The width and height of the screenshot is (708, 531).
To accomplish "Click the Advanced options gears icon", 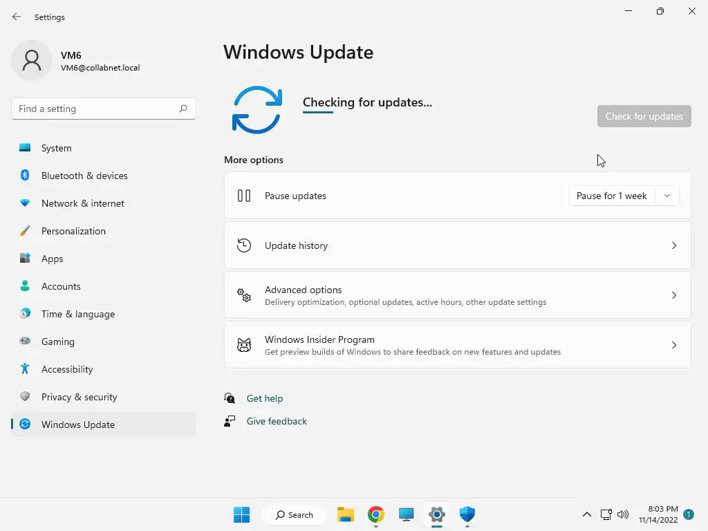I will pyautogui.click(x=244, y=295).
